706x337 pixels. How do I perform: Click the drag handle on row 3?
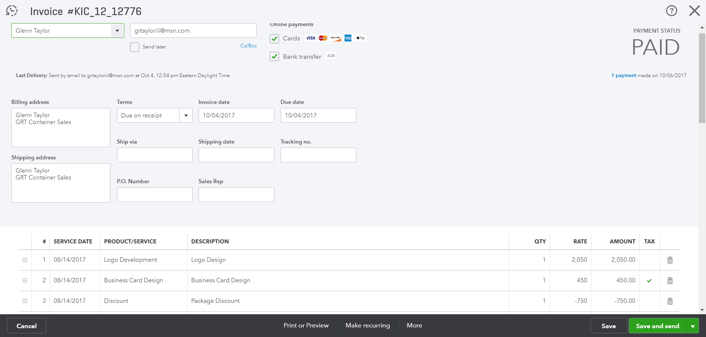(25, 301)
